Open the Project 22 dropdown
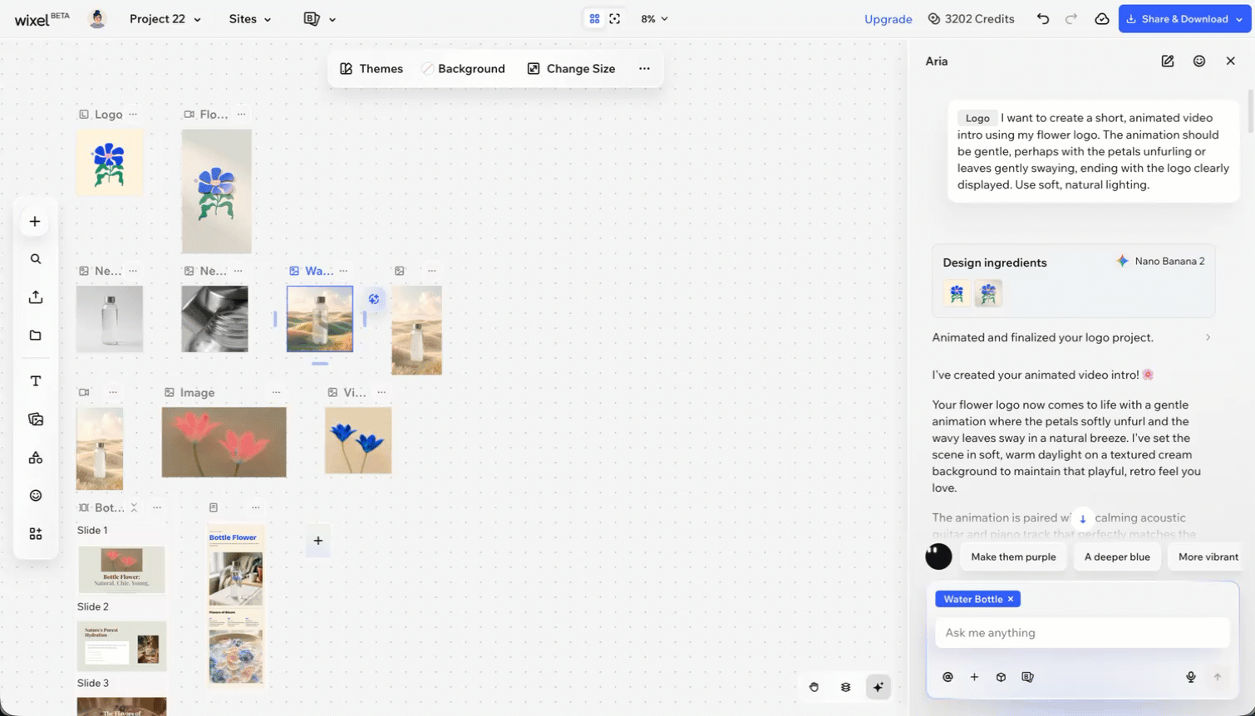Viewport: 1255px width, 716px height. [x=165, y=19]
